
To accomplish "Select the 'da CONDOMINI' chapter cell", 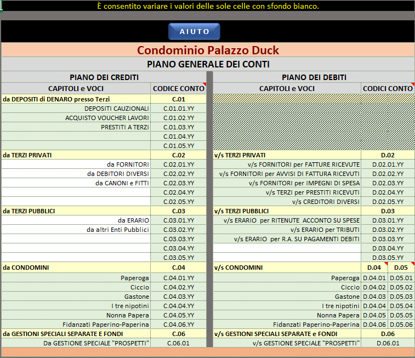I will (76, 267).
